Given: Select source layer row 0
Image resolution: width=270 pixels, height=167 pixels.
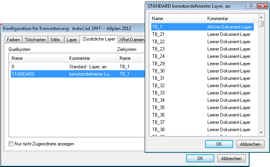Looking at the screenshot, I should [77, 67].
